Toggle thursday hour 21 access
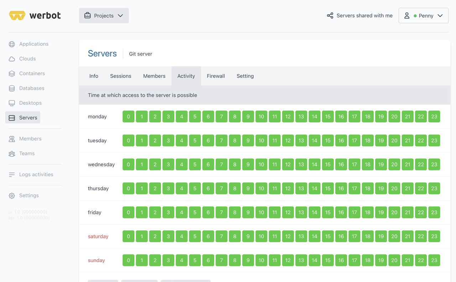This screenshot has height=282, width=456. [x=408, y=188]
